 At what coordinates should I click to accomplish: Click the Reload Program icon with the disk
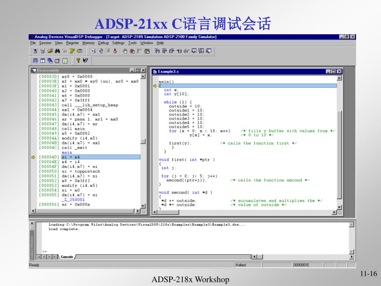click(x=43, y=51)
